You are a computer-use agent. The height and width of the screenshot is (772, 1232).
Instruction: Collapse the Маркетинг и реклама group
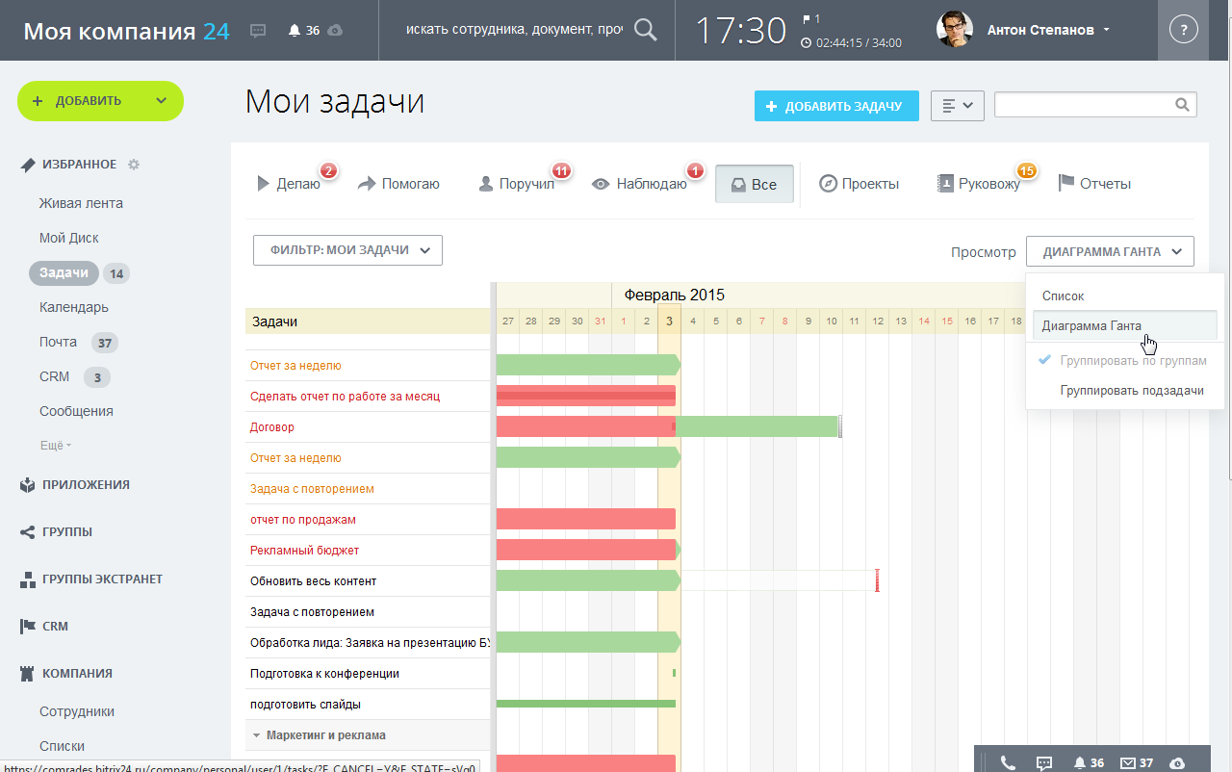pyautogui.click(x=257, y=735)
